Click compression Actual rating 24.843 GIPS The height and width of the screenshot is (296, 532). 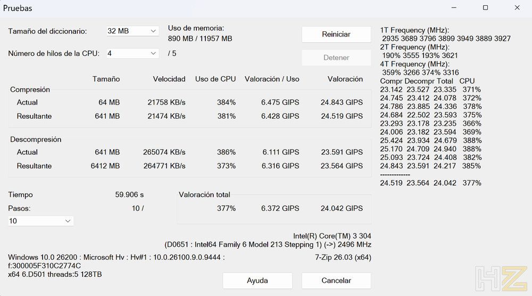(342, 102)
